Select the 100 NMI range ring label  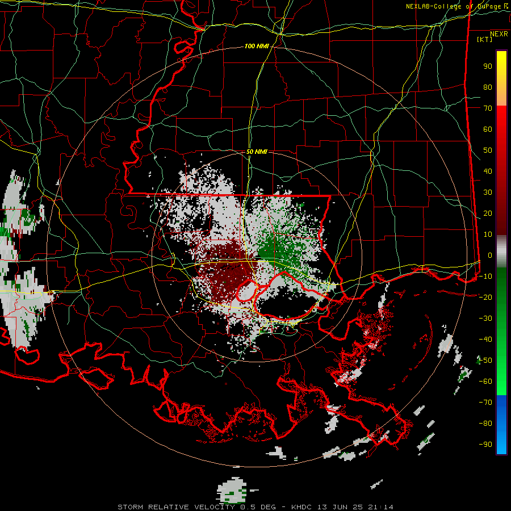coord(257,47)
